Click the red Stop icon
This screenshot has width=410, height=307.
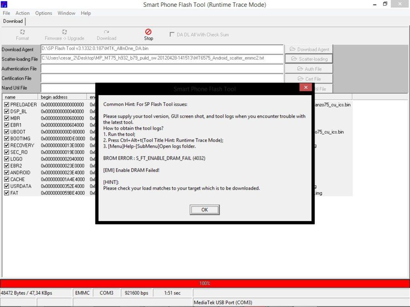tap(148, 32)
